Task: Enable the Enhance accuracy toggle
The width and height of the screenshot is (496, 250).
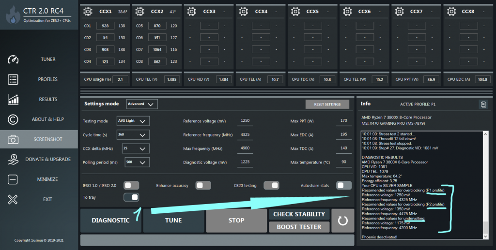Action: pyautogui.click(x=203, y=185)
